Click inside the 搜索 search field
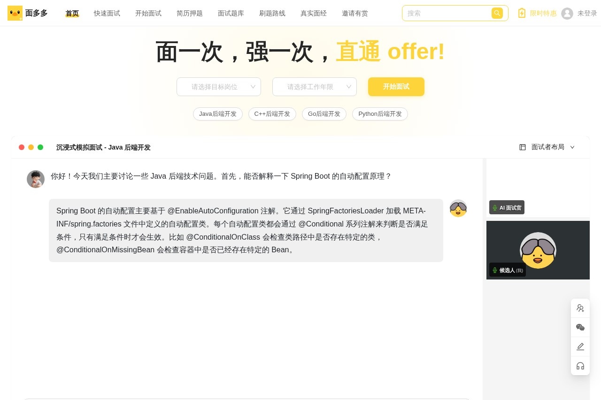Viewport: 601px width, 400px height. (x=446, y=13)
